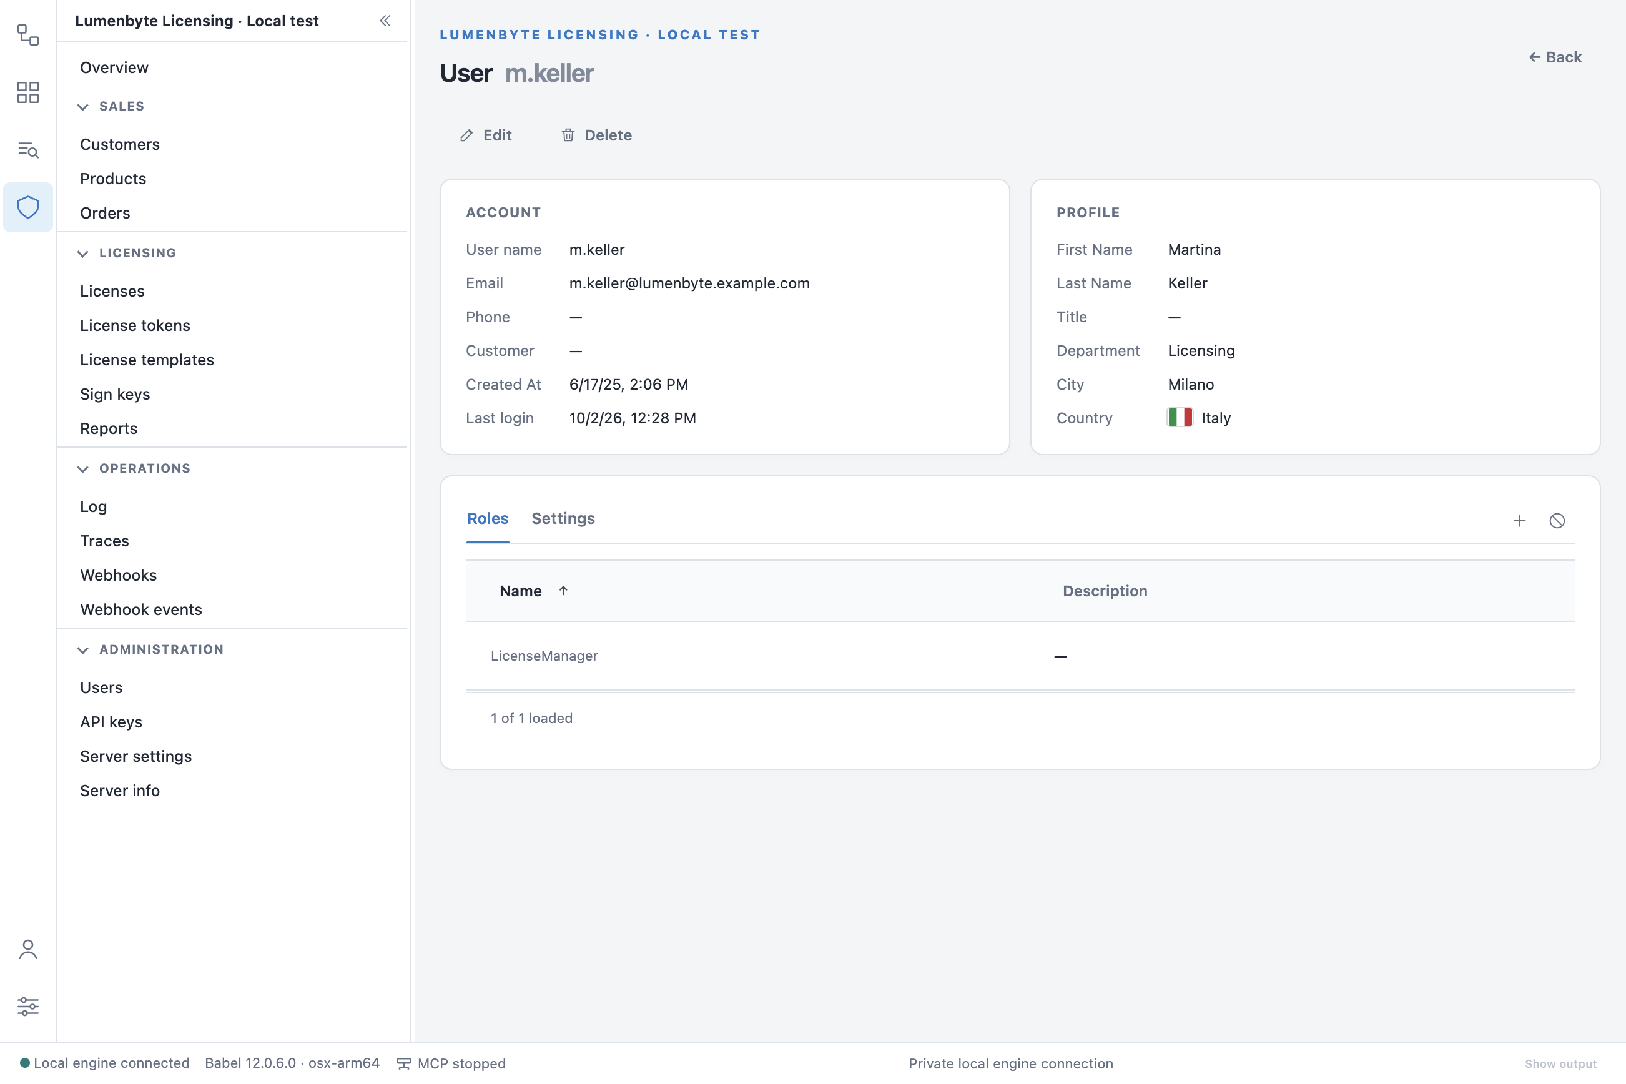Viewport: 1626px width, 1084px height.
Task: Click the plus icon to add a role
Action: click(x=1520, y=521)
